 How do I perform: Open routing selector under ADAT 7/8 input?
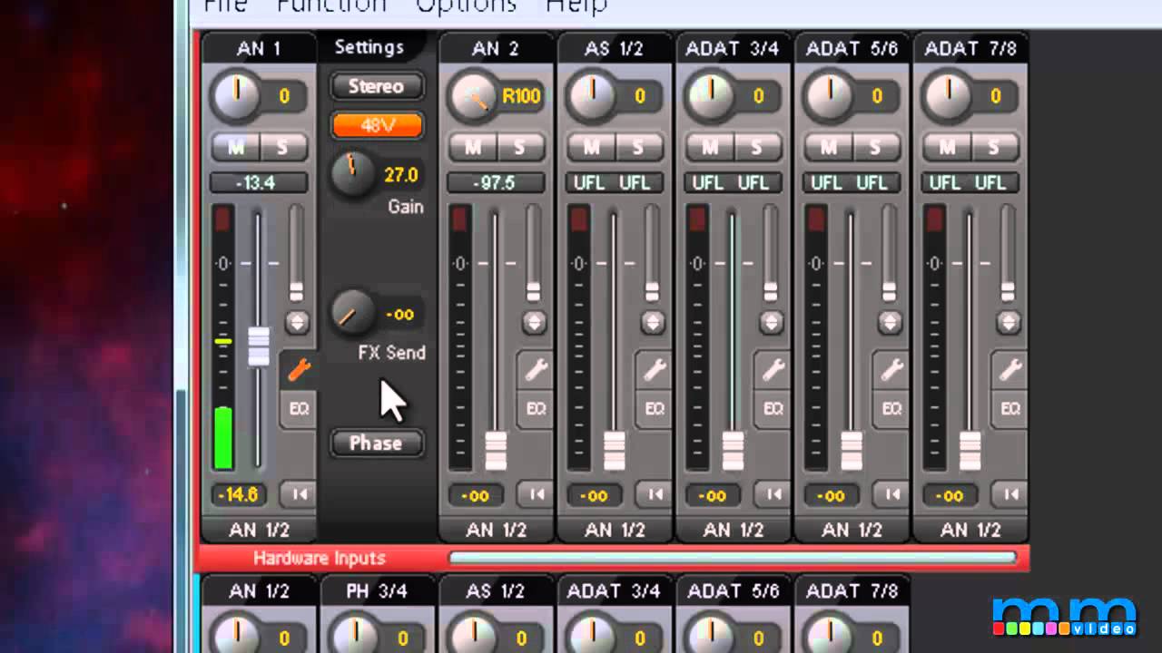(x=971, y=530)
